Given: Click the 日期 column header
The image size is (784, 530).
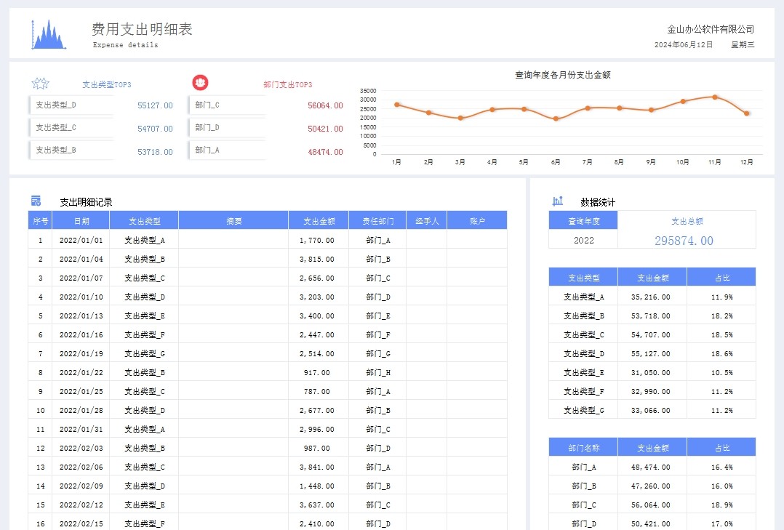Looking at the screenshot, I should click(x=81, y=220).
